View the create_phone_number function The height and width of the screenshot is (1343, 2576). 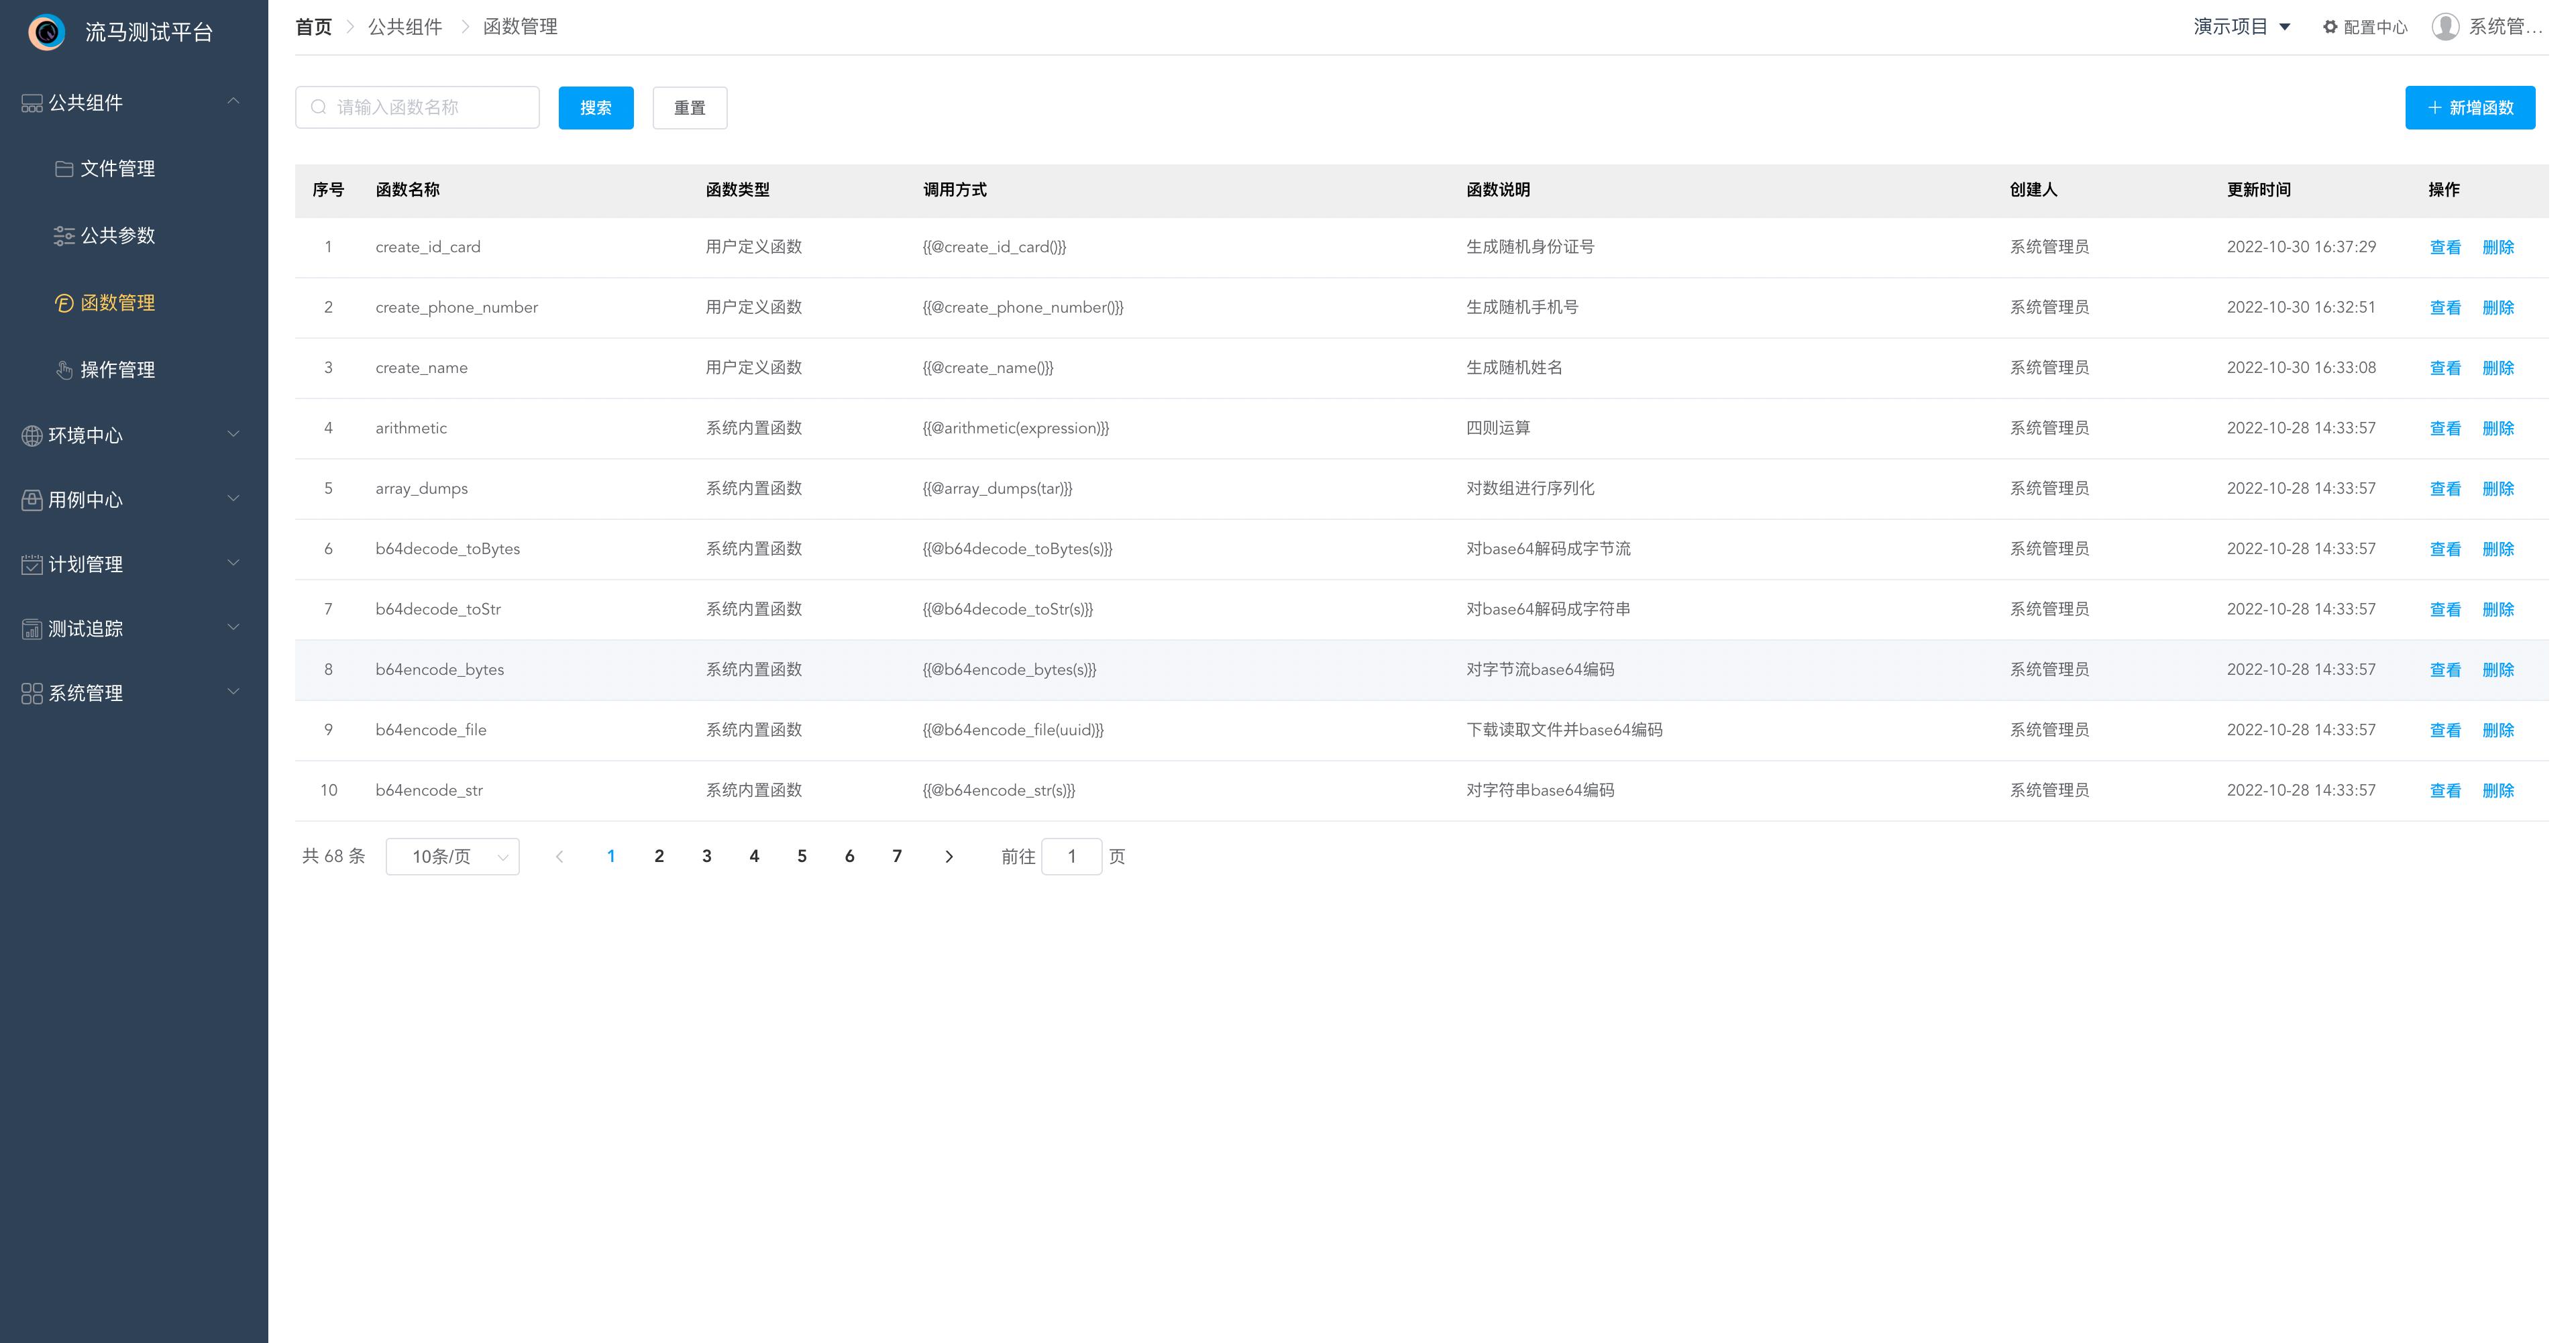tap(2445, 308)
